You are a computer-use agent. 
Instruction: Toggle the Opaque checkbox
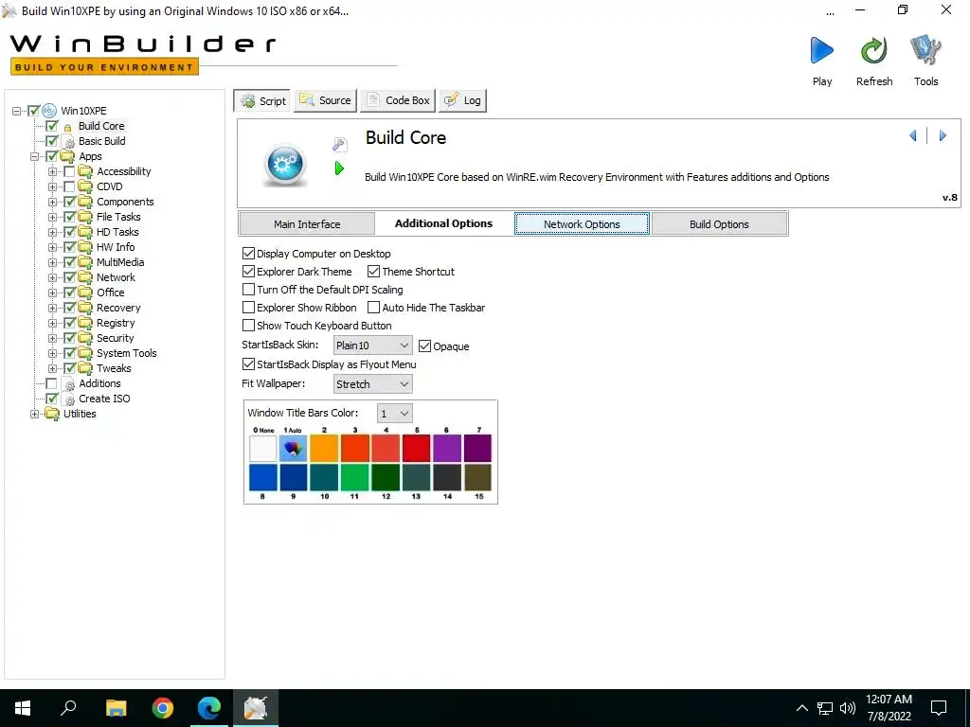pyautogui.click(x=424, y=346)
